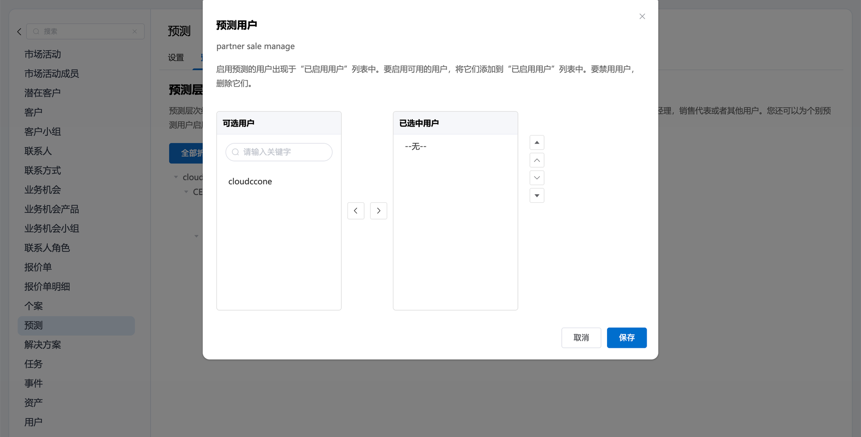Select --无-- in selected users list
This screenshot has width=861, height=437.
[x=415, y=146]
